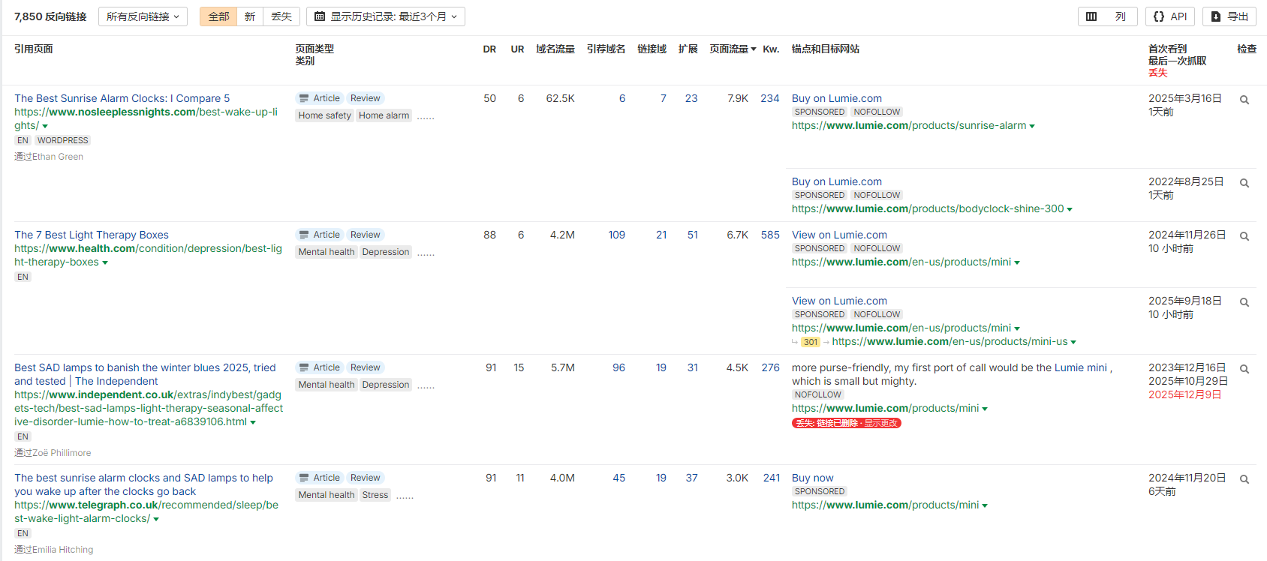The image size is (1267, 561).
Task: Click the 列 columns button
Action: 1108,16
